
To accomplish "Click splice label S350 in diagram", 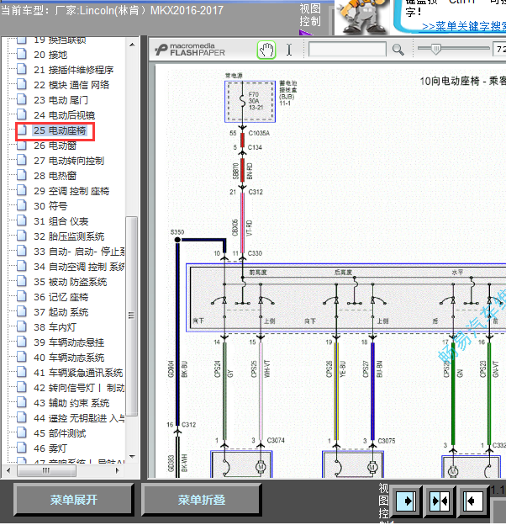I will [177, 232].
